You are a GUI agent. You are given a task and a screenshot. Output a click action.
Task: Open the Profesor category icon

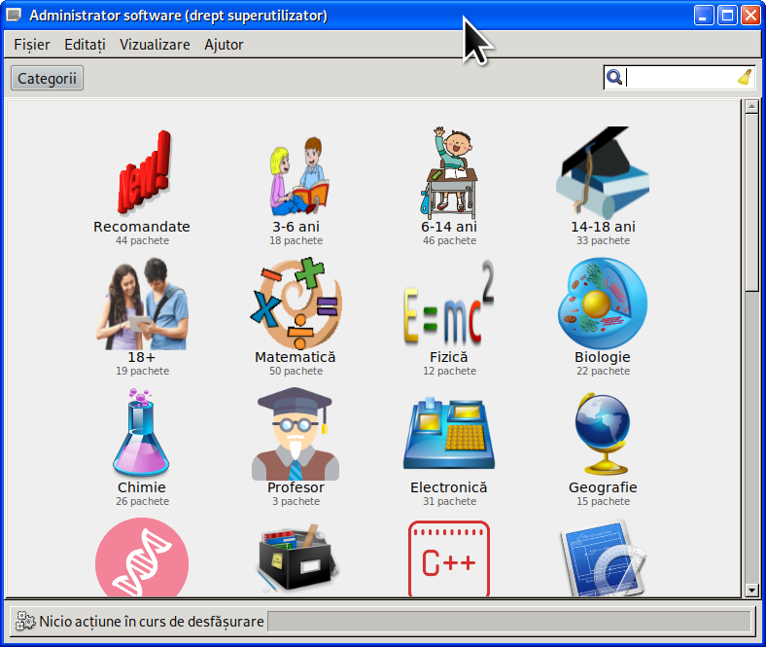[x=296, y=433]
